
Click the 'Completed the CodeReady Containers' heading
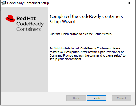(86, 17)
